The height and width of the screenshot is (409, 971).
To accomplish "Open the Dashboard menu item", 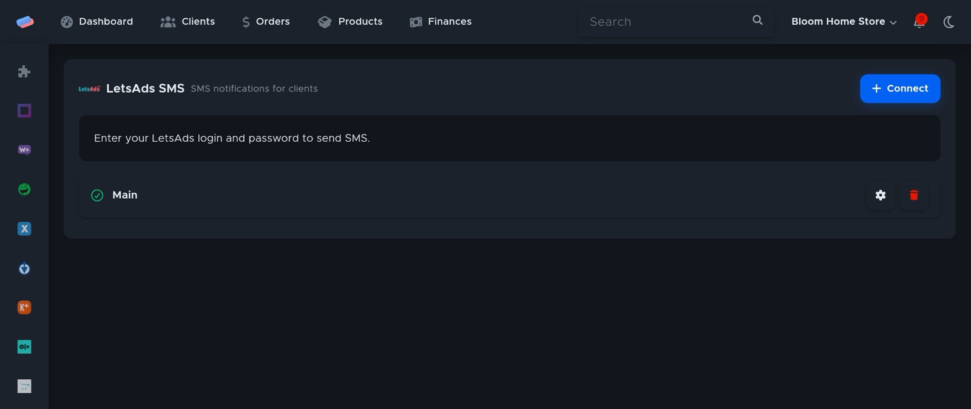I will pyautogui.click(x=97, y=22).
